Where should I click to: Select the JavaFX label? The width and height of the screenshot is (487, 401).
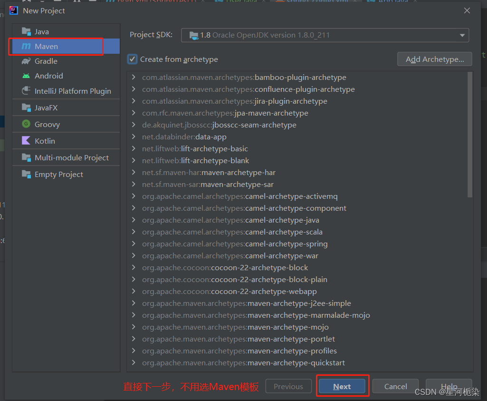(x=46, y=108)
